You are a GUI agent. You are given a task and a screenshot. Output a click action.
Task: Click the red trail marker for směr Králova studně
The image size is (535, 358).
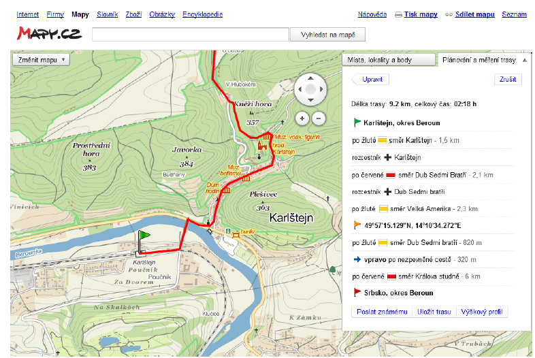tap(391, 276)
